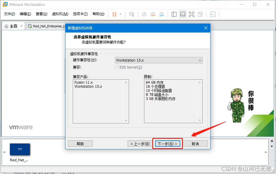Take a snapshot with the clock-plus icon
This screenshot has width=276, height=174.
tap(144, 14)
